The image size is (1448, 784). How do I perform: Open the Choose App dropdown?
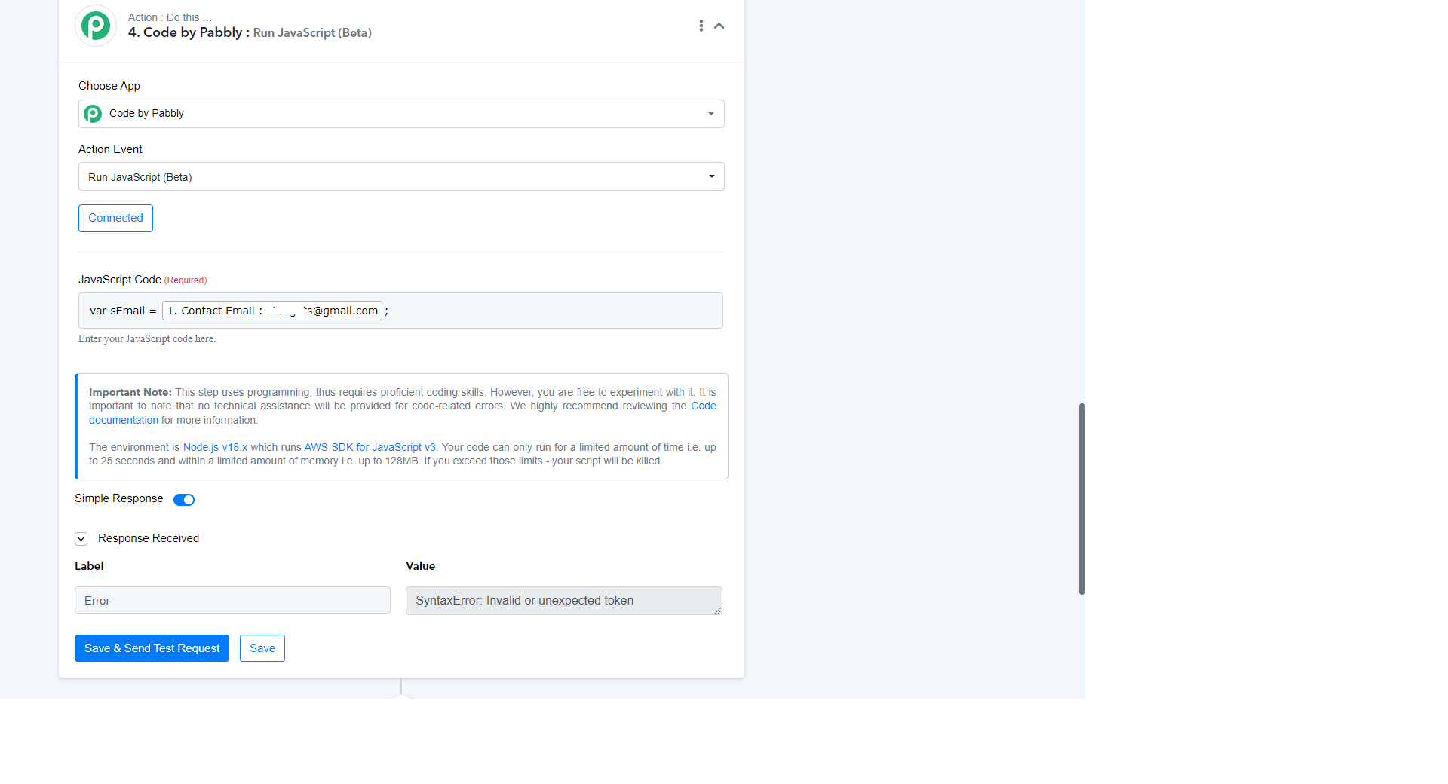coord(401,114)
